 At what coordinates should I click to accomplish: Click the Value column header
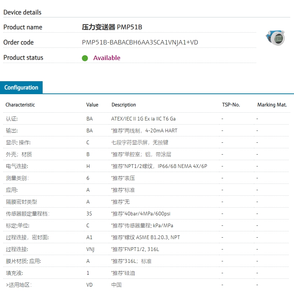tap(92, 105)
